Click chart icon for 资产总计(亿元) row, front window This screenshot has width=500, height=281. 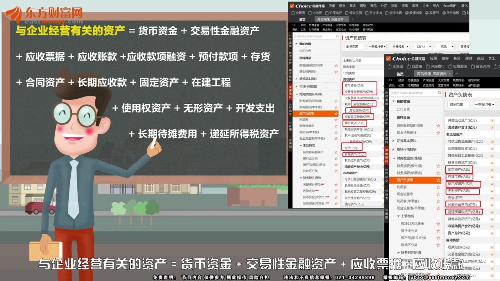point(492,233)
